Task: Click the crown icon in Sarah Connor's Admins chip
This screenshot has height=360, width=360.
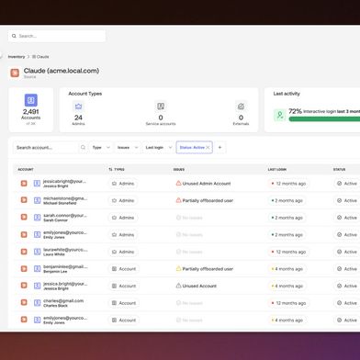Action: click(x=114, y=218)
